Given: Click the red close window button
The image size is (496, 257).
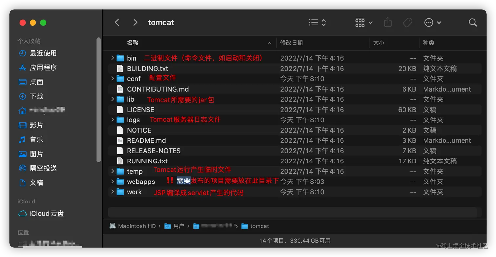Looking at the screenshot, I should 23,23.
